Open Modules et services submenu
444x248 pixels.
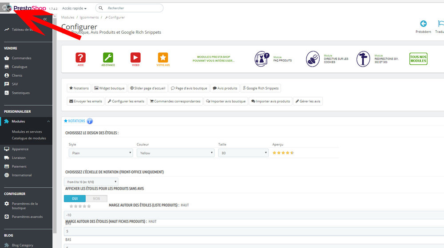click(x=27, y=132)
